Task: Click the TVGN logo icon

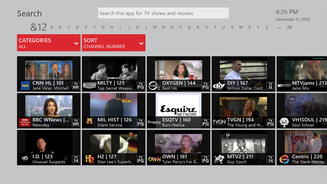Action: [x=219, y=122]
